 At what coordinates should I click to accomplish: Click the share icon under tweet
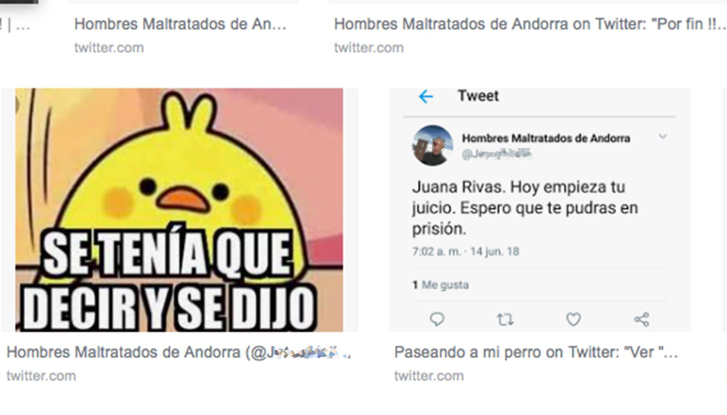641,319
